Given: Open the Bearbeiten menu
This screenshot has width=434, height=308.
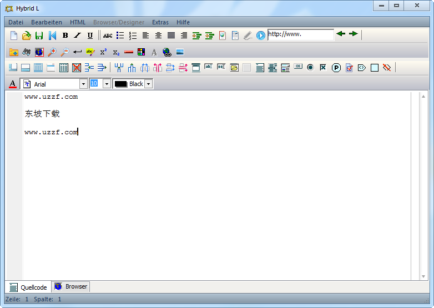Looking at the screenshot, I should pos(47,22).
